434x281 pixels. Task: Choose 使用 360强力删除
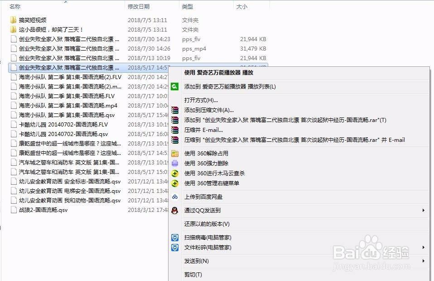point(206,164)
